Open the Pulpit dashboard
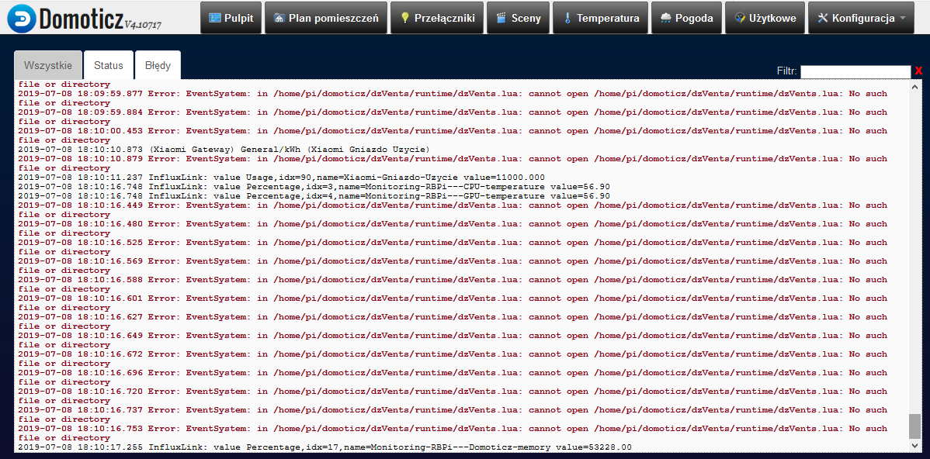930x459 pixels. coord(231,18)
